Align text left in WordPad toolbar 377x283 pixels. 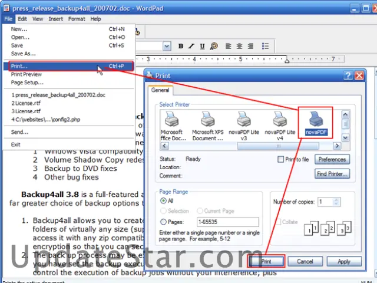[x=228, y=46]
